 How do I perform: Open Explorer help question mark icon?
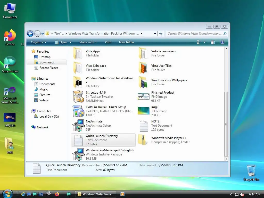[222, 42]
